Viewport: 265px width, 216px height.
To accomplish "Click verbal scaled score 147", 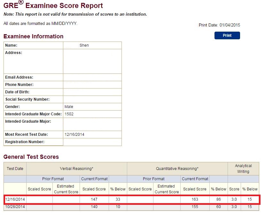I will pos(94,199).
